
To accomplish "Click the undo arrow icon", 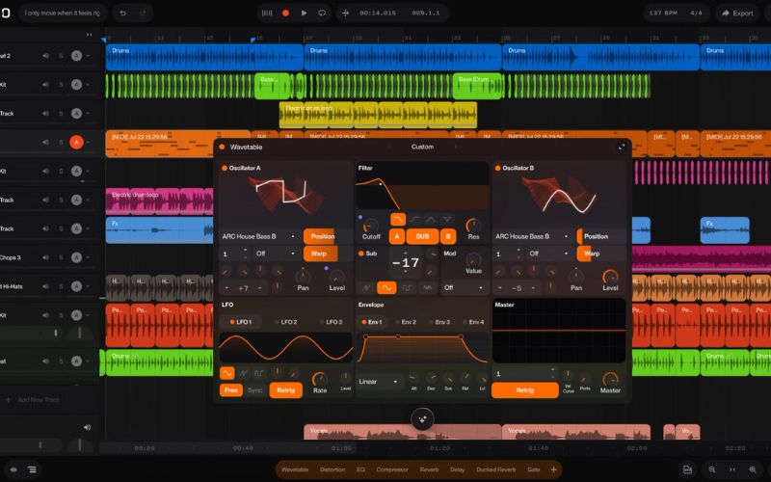I will (123, 13).
